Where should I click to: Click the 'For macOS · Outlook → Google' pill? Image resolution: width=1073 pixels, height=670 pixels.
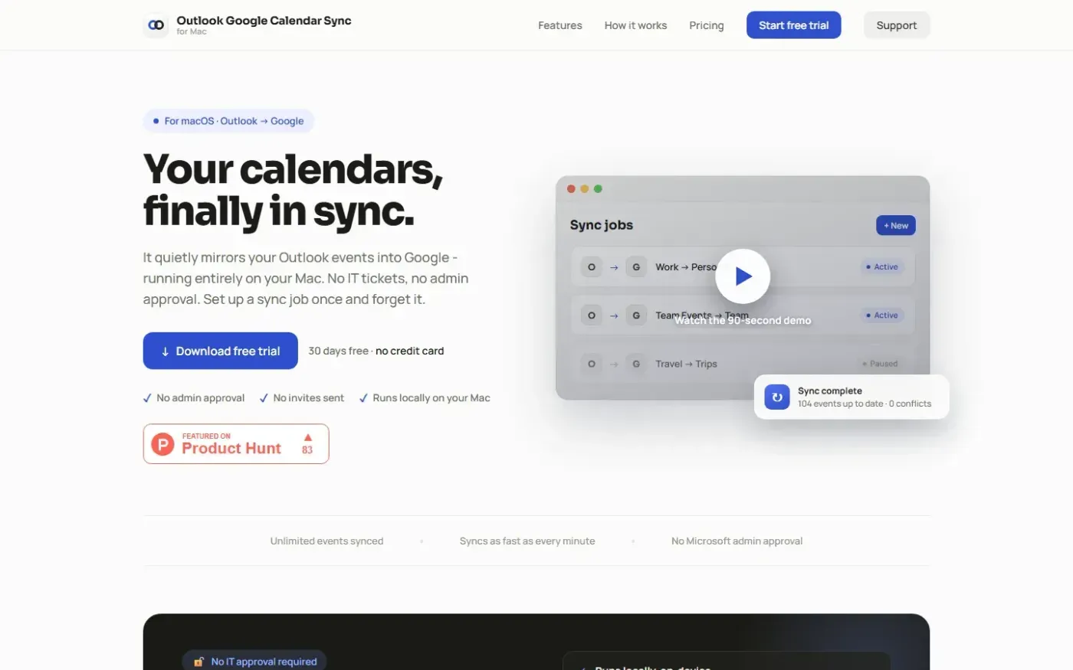click(228, 121)
